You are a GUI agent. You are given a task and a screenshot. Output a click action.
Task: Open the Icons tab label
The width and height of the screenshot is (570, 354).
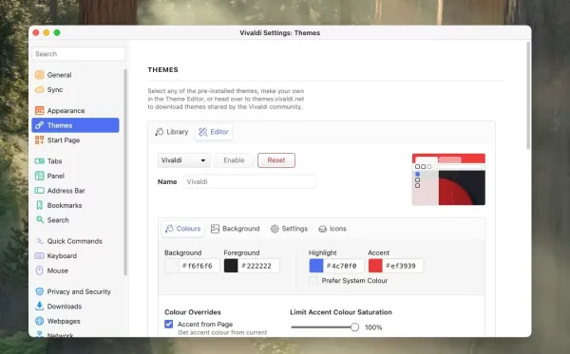[337, 229]
